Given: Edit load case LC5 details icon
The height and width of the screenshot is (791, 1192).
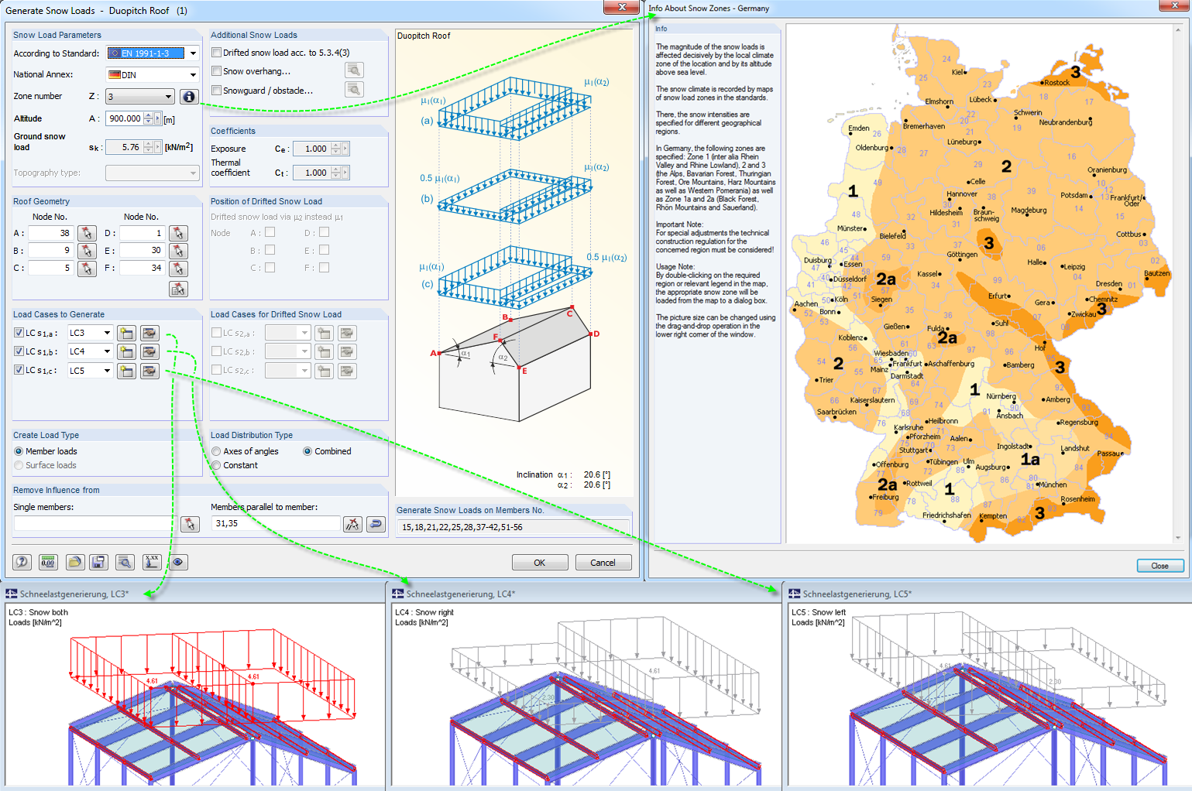Looking at the screenshot, I should [x=149, y=371].
